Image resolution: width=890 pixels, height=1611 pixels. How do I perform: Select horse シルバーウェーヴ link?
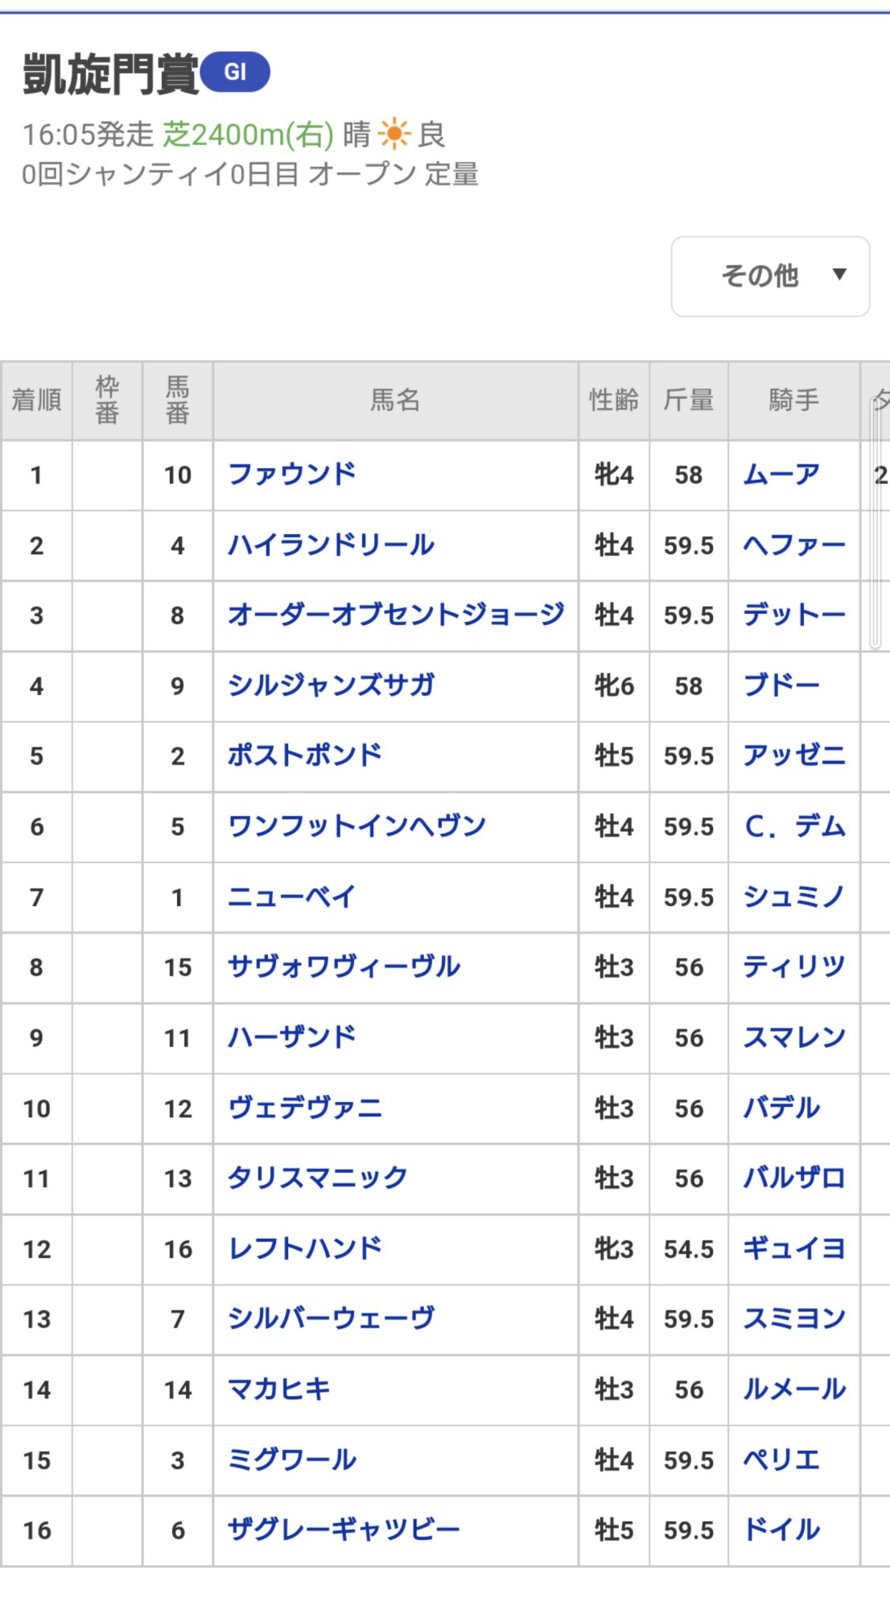point(331,1319)
